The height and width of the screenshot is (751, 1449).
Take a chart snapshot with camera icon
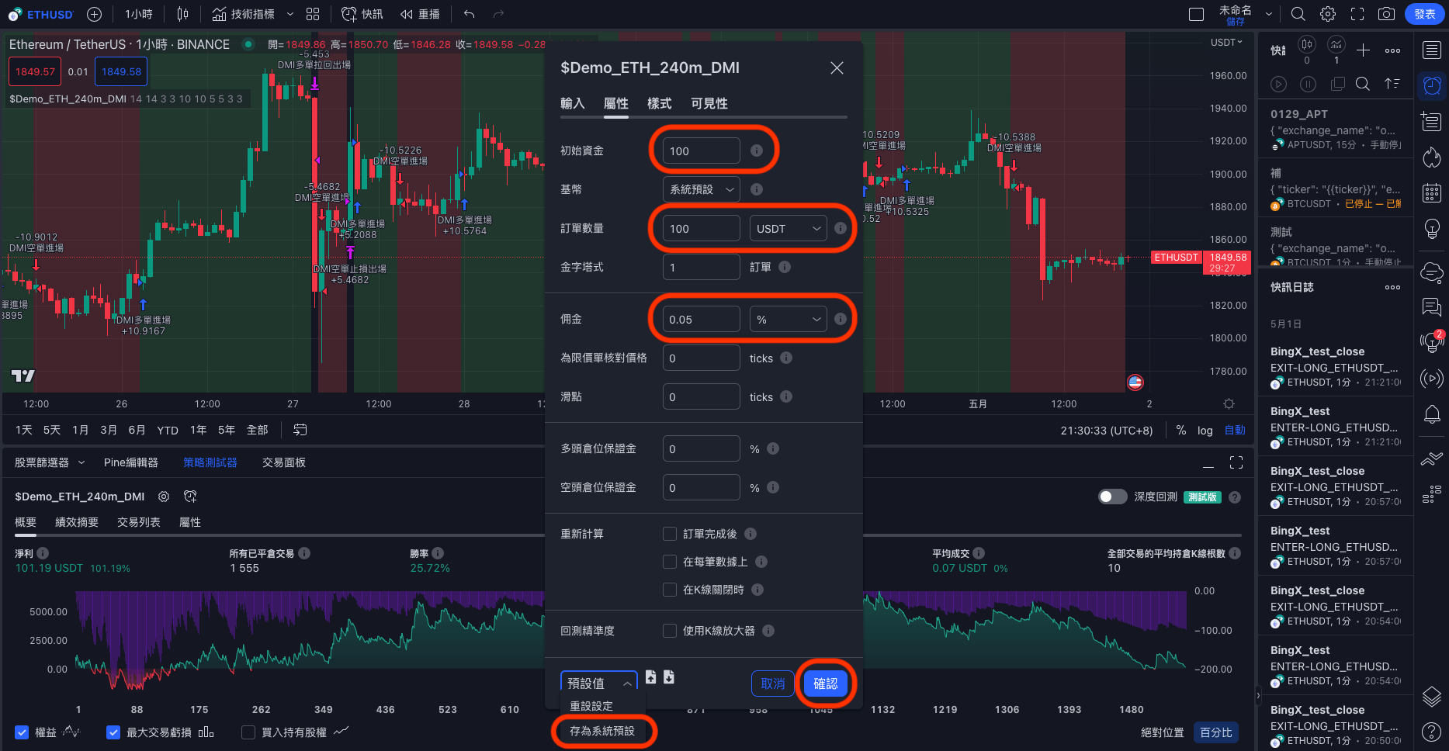pos(1386,14)
